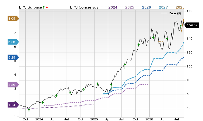The width and height of the screenshot is (203, 121).
Task: Click the 1 label on the EPS axis
Action: point(15,117)
